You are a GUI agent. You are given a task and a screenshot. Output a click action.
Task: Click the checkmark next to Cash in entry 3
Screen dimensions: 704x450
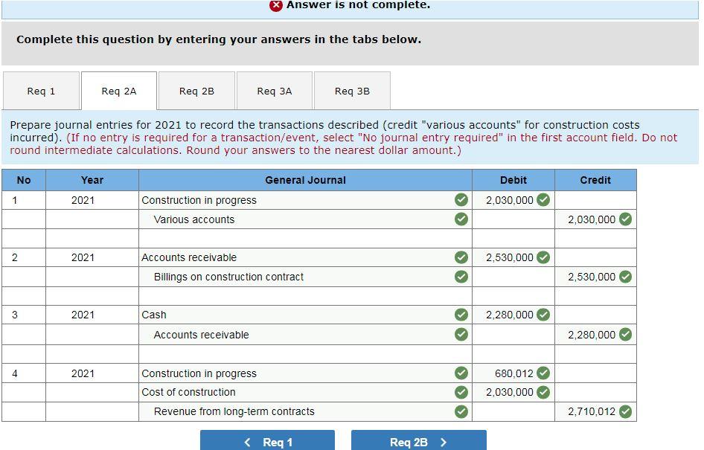coord(461,314)
